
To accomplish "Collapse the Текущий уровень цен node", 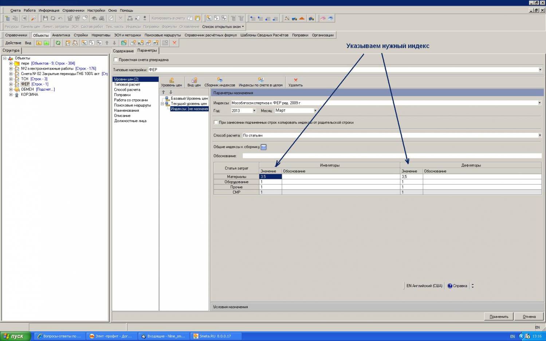I will click(162, 104).
